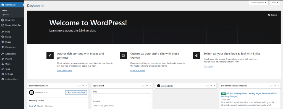Screen dimensions: 283x109
Task: Click the Appearance paintbrush icon
Action: coord(3,54)
